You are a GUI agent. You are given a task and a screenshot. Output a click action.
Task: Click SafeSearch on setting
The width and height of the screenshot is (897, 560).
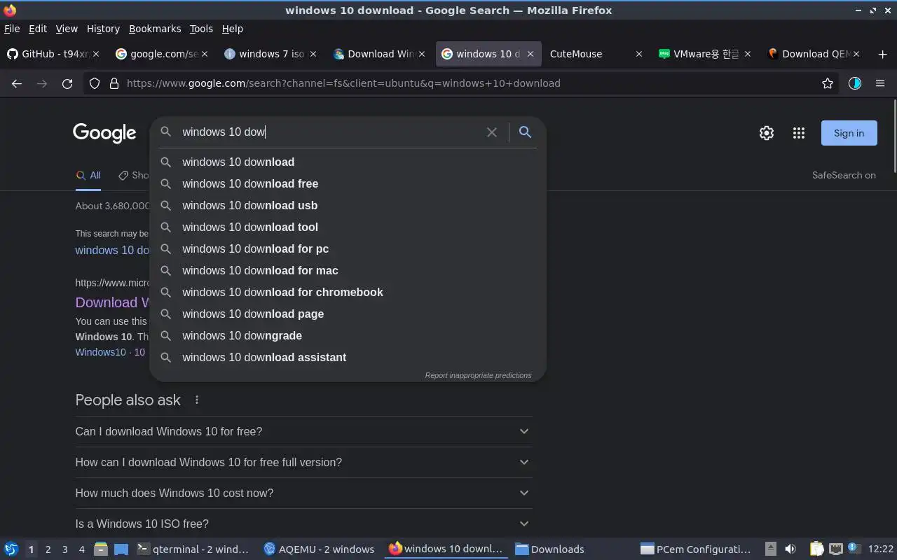click(844, 175)
